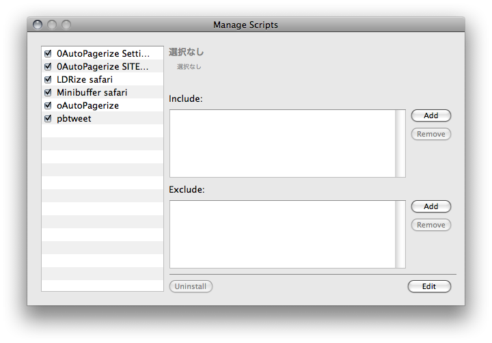Disable the pbtweet script checkbox
The height and width of the screenshot is (343, 492).
48,118
